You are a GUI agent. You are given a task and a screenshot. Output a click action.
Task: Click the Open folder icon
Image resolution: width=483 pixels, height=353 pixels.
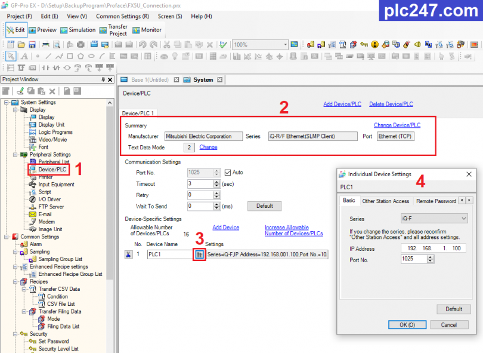[21, 45]
